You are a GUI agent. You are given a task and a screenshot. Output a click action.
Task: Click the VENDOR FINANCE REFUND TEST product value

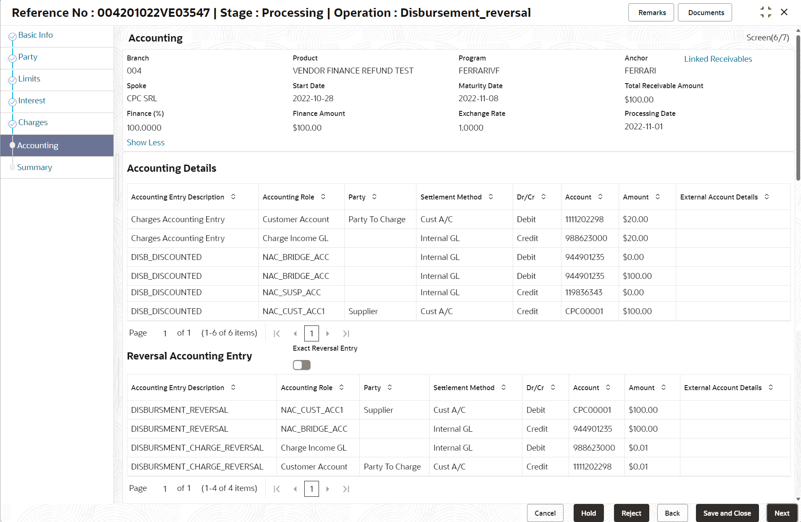tap(353, 71)
